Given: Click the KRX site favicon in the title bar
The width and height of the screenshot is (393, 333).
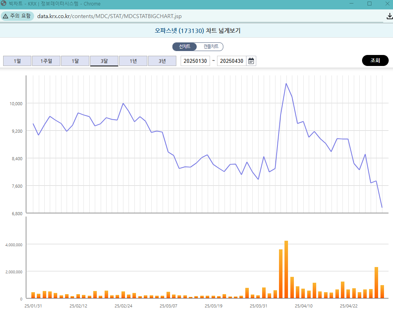Looking at the screenshot, I should [x=4, y=4].
